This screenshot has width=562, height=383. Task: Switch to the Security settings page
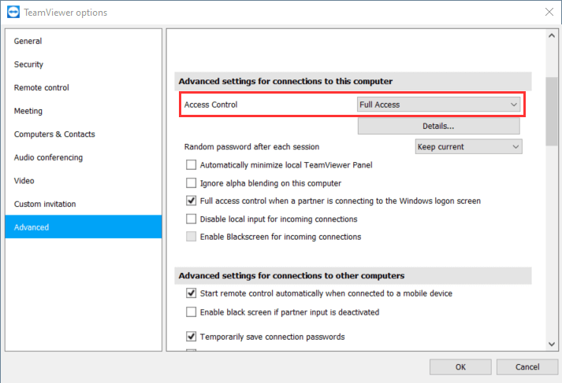[29, 64]
